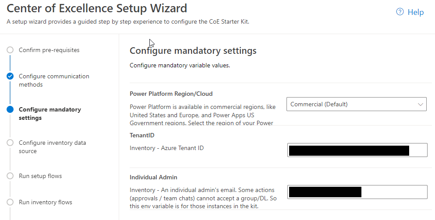The width and height of the screenshot is (435, 220).
Task: Go to Confirm pre-requisites step
Action: 49,50
